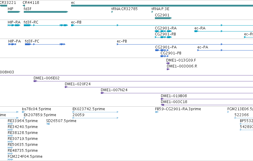Select the HIP-PA protein feature

(x=12, y=44)
